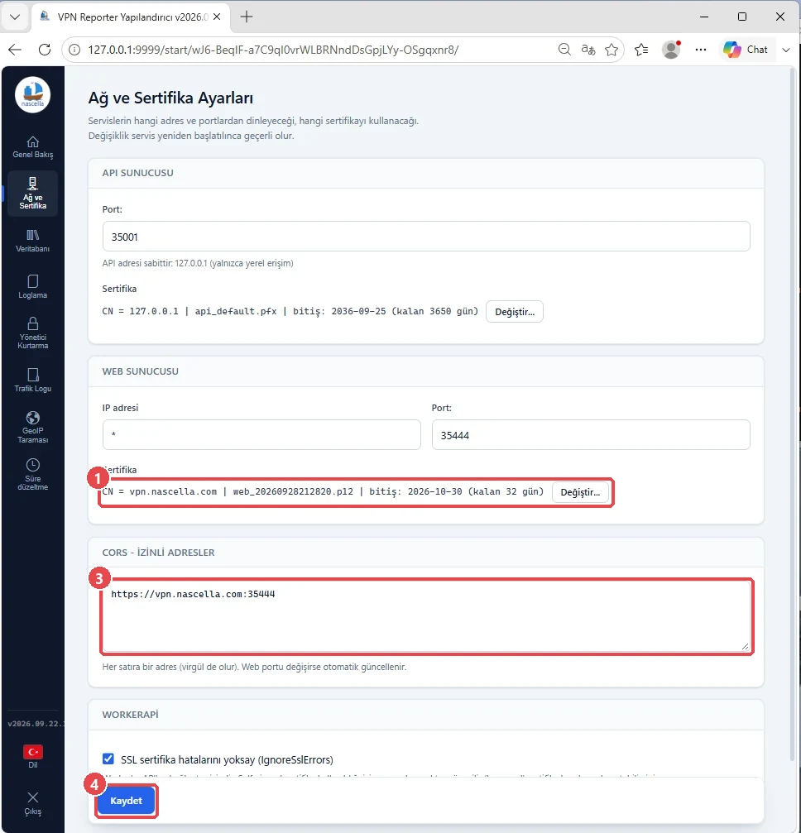Select Ağ ve Sertifika sidebar item

tap(32, 194)
